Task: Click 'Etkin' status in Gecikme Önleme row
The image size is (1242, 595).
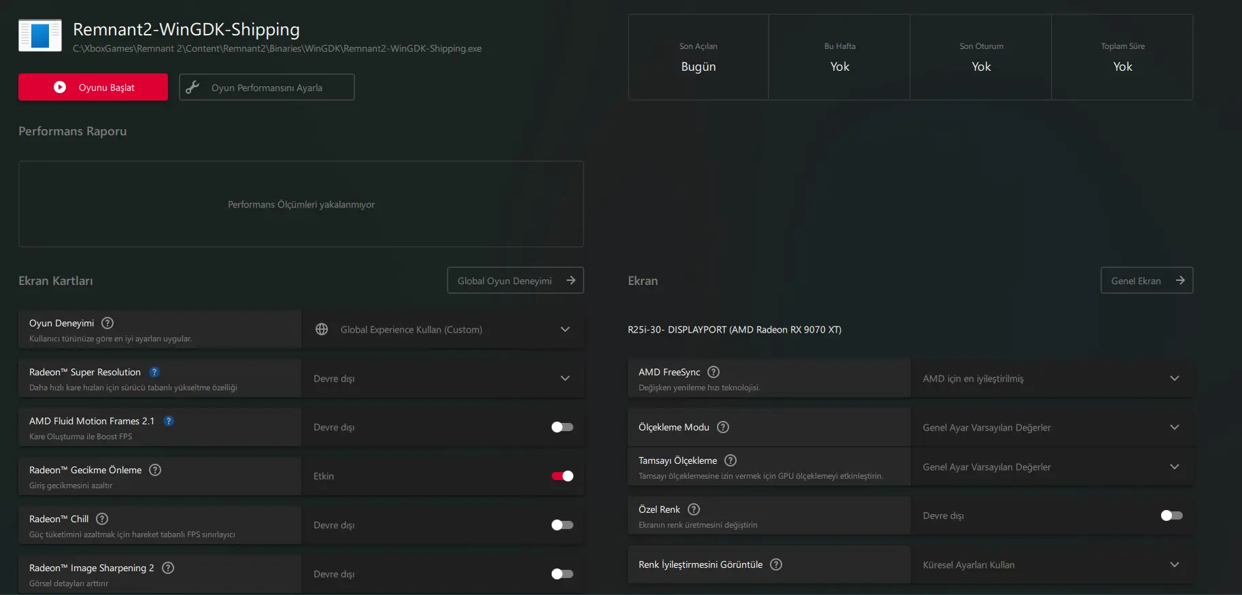Action: (324, 476)
